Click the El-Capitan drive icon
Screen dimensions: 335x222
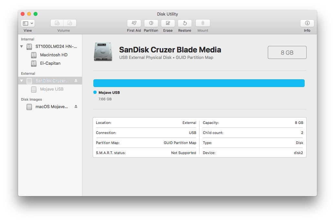tap(34, 63)
